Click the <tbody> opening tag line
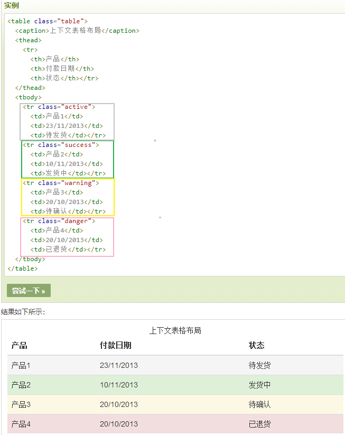 29,97
